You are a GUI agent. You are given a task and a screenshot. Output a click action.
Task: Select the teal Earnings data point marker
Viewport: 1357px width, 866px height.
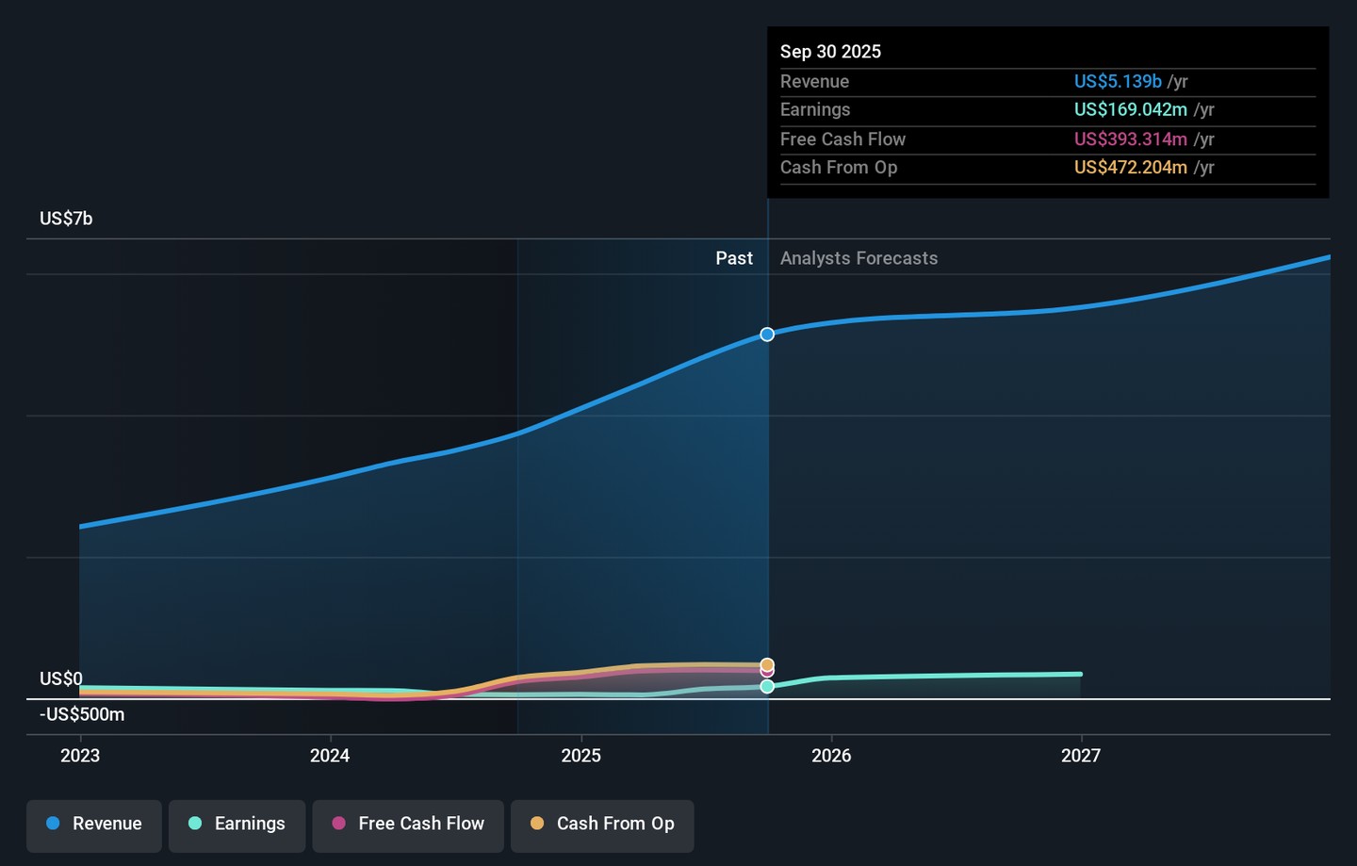tap(767, 687)
